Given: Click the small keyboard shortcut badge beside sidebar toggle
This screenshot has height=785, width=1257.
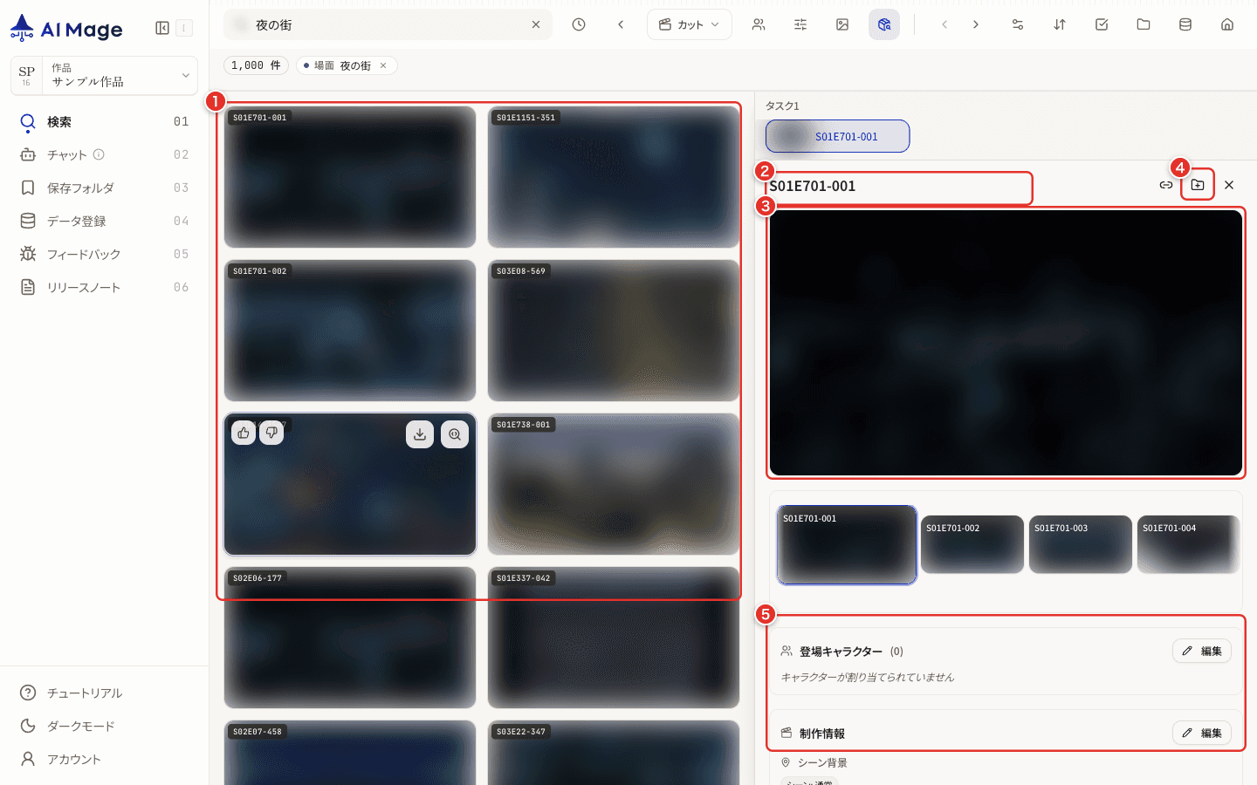Looking at the screenshot, I should coord(184,28).
